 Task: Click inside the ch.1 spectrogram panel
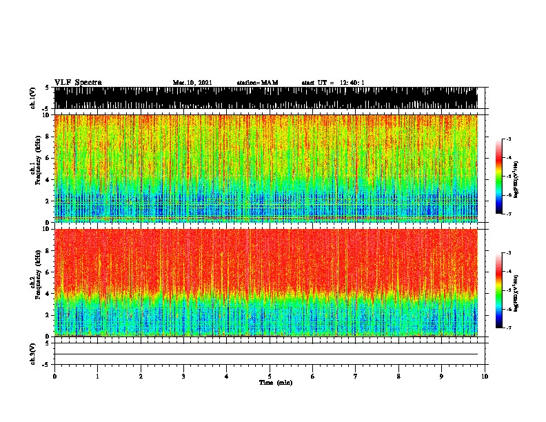pos(266,168)
